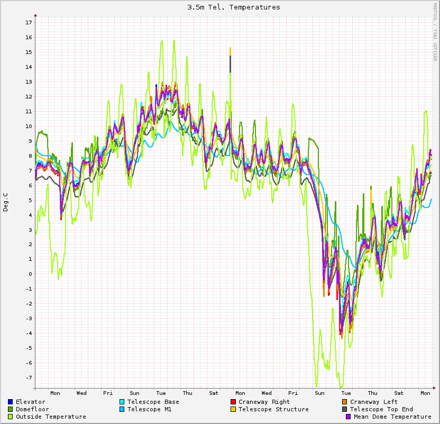
Task: Click the red Craneway Right legend swatch
Action: (x=233, y=402)
